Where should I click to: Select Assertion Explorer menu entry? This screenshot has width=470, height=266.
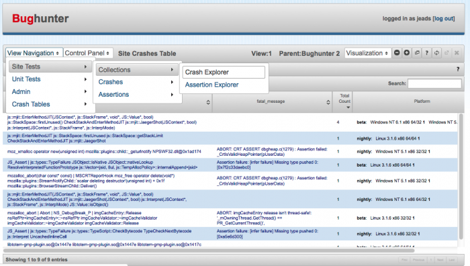[x=211, y=85]
